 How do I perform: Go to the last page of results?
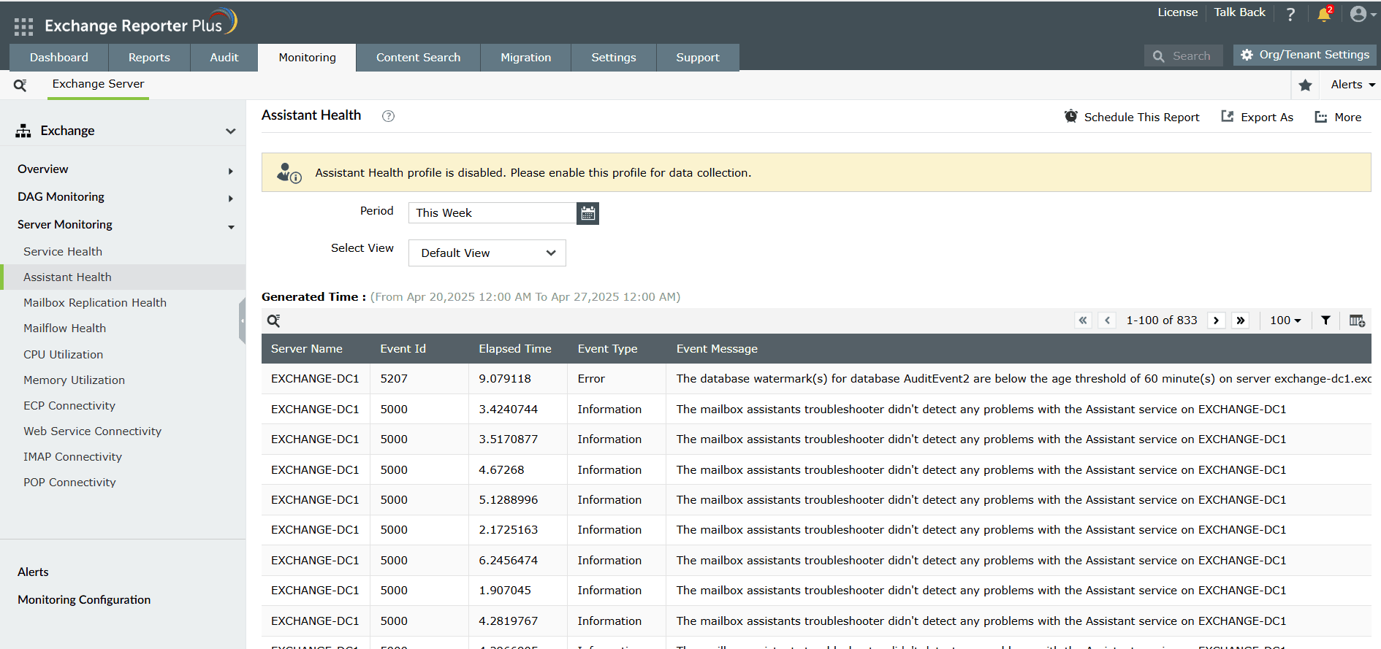pyautogui.click(x=1240, y=320)
